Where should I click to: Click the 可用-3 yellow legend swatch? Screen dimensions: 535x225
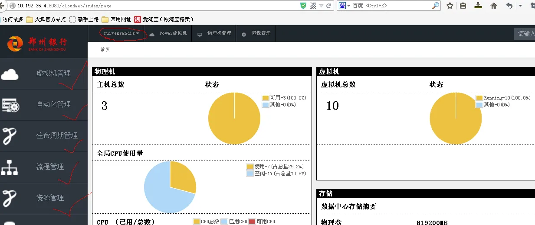tap(266, 98)
